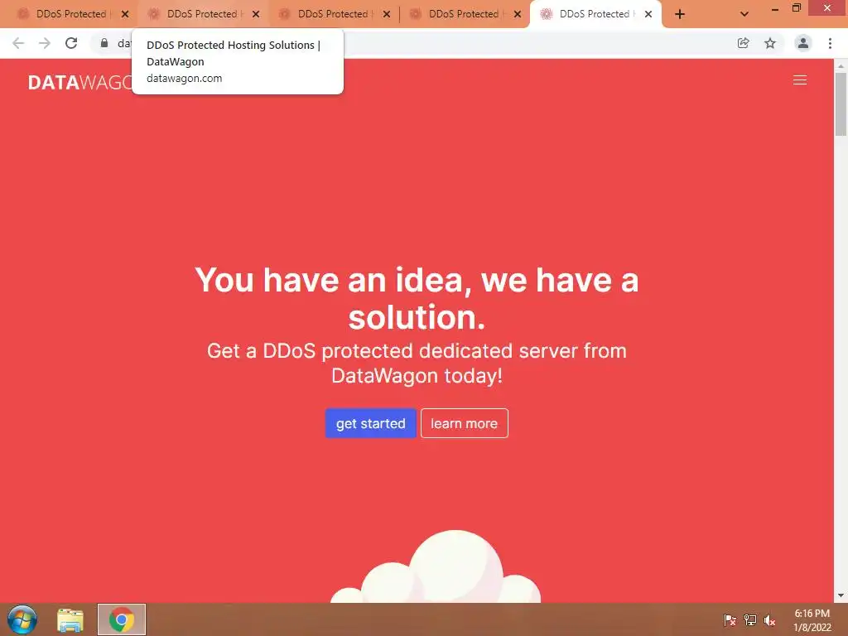Open the Windows Start menu
Screen dimensions: 848x636
coord(22,619)
